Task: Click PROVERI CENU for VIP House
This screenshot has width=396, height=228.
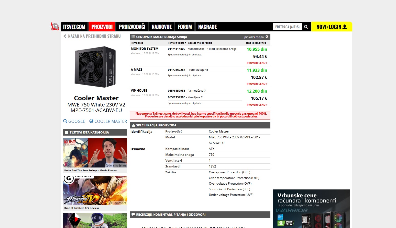Action: coord(257,105)
